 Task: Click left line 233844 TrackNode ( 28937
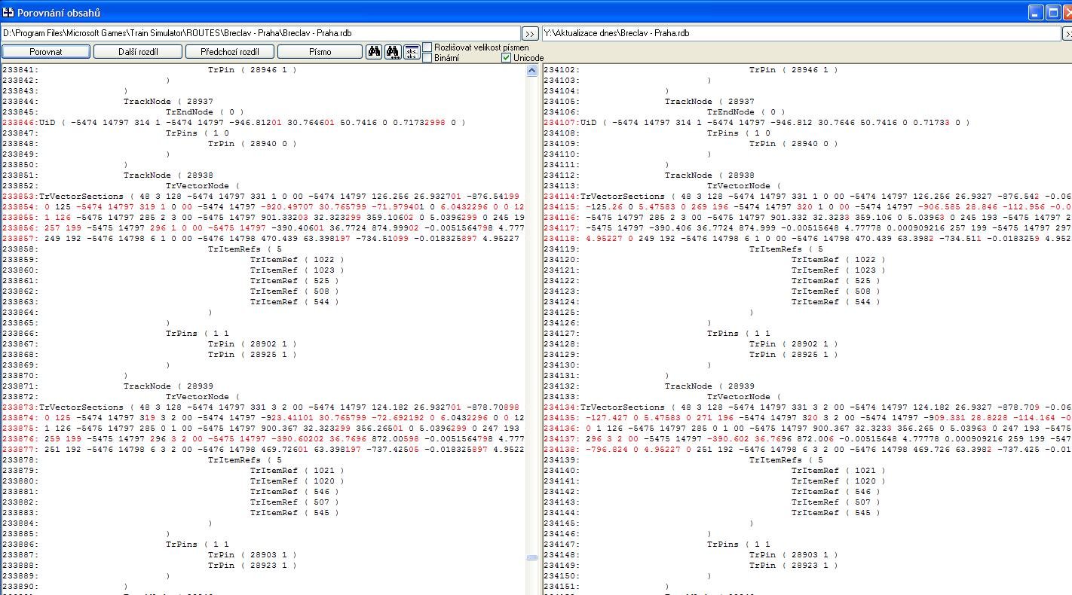168,102
